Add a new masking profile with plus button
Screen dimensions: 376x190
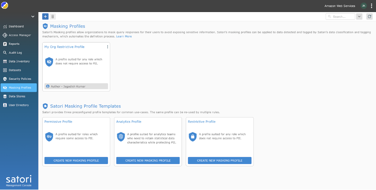pyautogui.click(x=45, y=16)
